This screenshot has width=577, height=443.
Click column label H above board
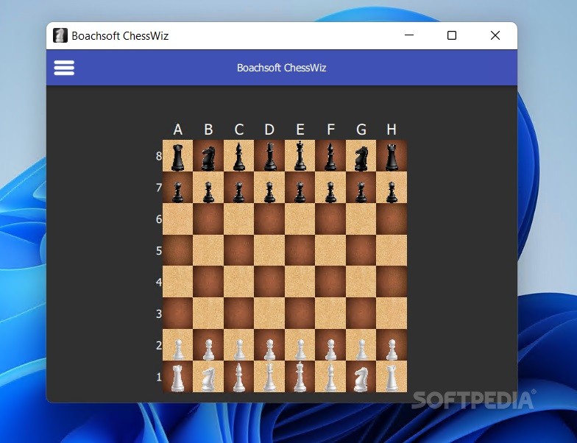point(392,130)
